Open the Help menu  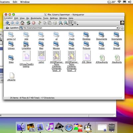click(x=71, y=18)
